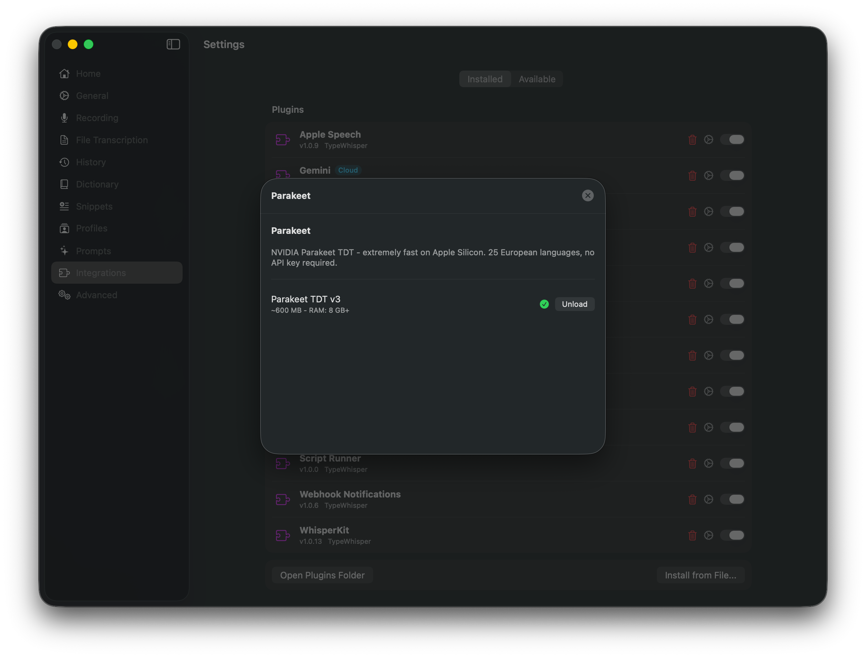Toggle the Webhook Notifications plugin
The height and width of the screenshot is (658, 866).
(733, 499)
